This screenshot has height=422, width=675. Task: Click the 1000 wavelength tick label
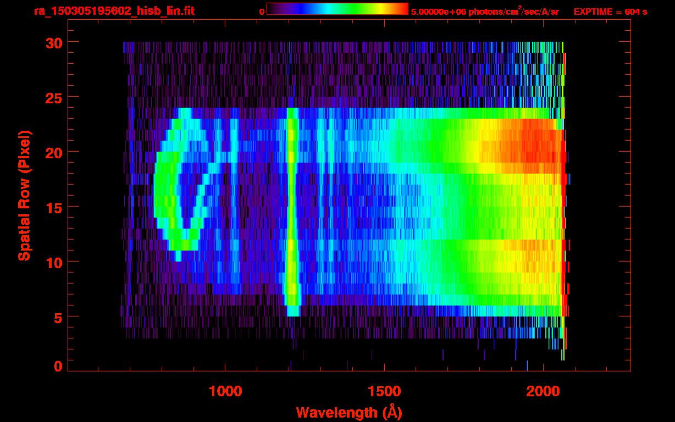225,391
